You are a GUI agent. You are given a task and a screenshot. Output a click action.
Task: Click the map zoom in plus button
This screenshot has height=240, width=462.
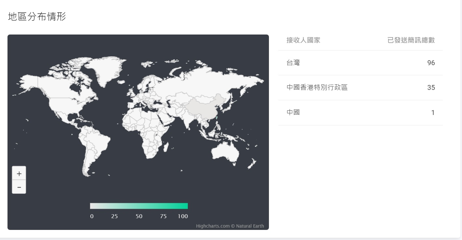[x=19, y=174]
